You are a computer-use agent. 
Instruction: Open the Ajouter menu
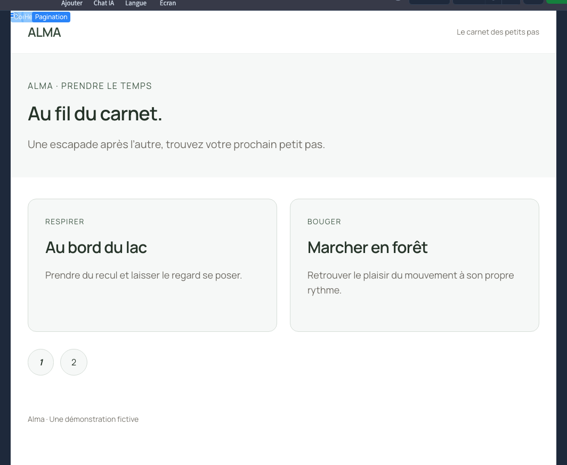pos(71,3)
